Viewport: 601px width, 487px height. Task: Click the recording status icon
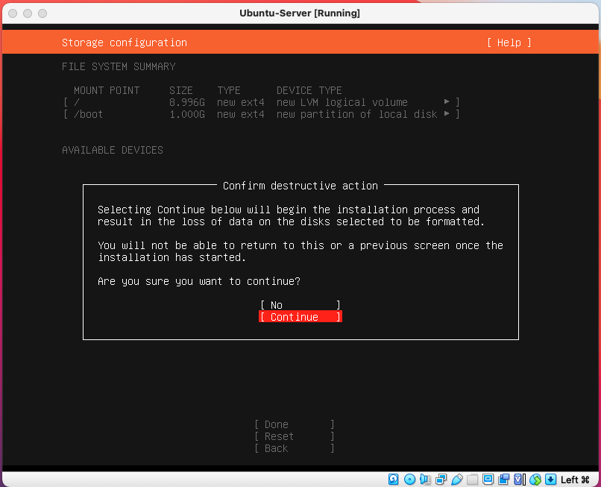point(503,479)
